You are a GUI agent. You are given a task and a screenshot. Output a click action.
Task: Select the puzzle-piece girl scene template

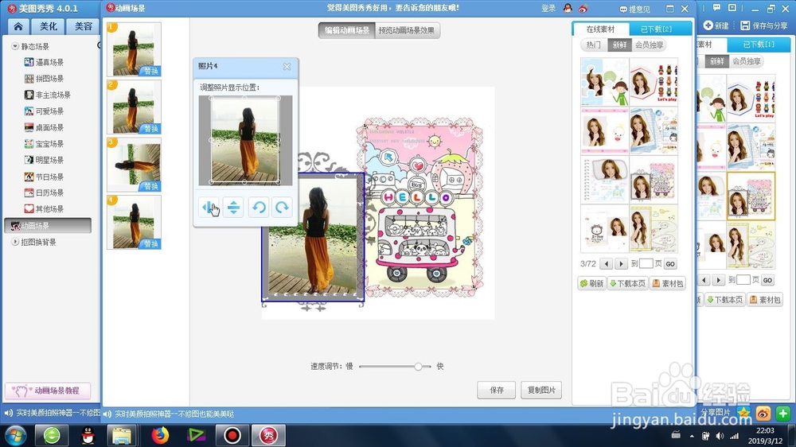click(605, 82)
